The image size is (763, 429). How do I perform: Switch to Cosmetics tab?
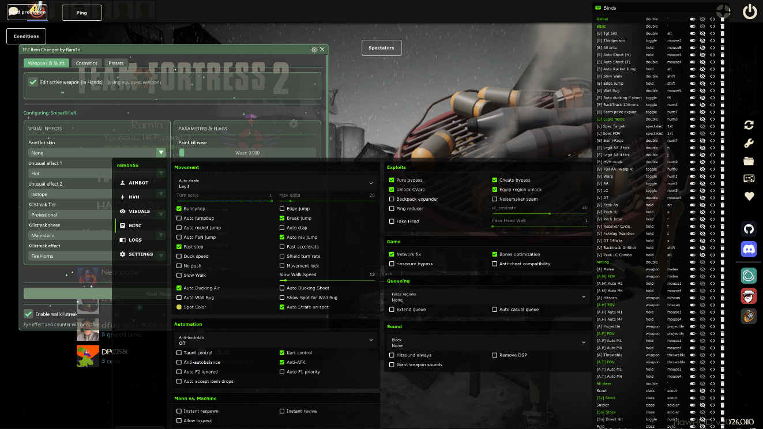coord(87,63)
